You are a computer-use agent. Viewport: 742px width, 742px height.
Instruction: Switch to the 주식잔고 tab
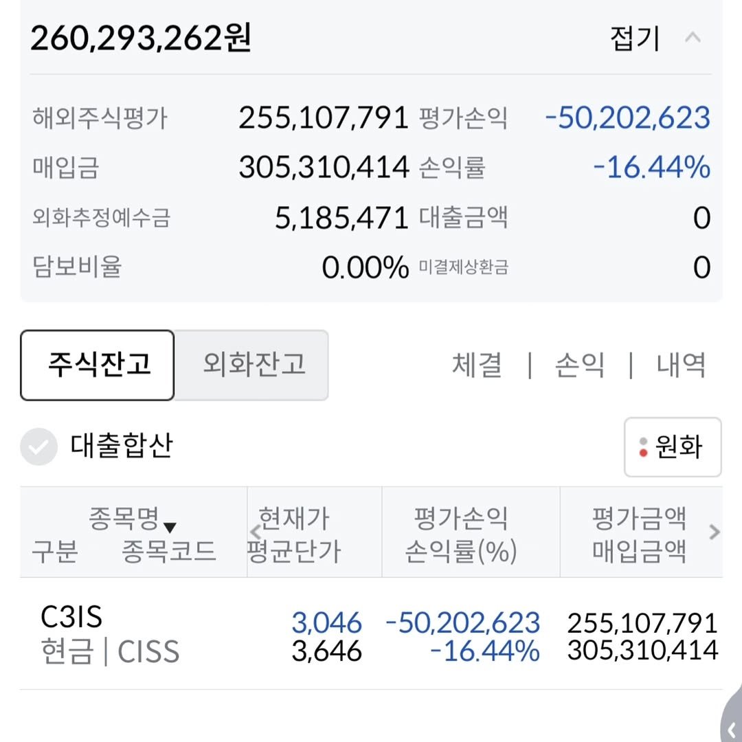pyautogui.click(x=98, y=365)
